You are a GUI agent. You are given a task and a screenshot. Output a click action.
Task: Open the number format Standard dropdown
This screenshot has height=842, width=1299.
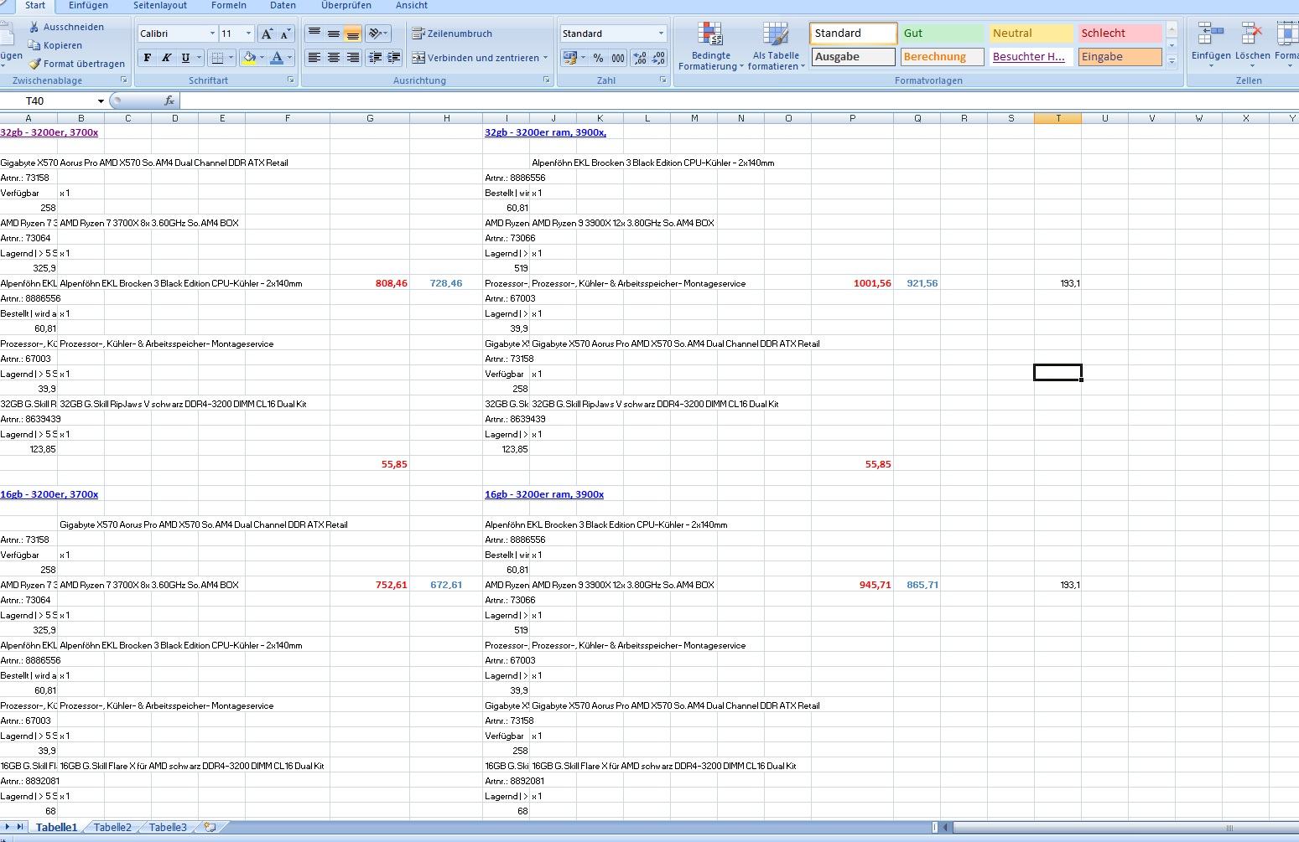(661, 34)
